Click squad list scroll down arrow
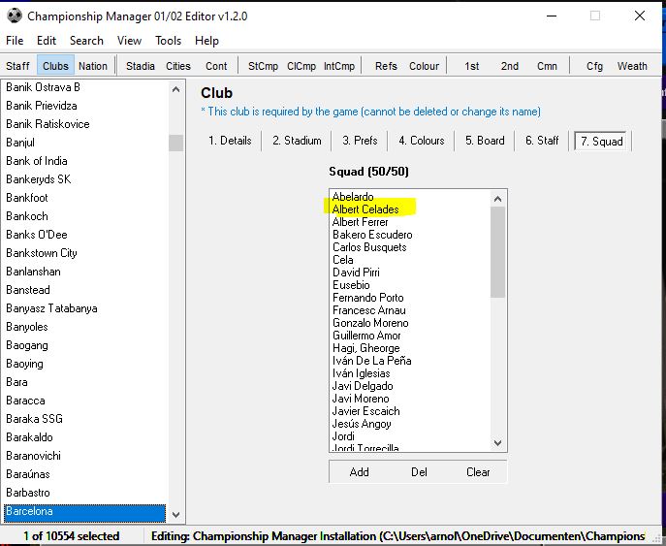The height and width of the screenshot is (546, 666). pyautogui.click(x=497, y=443)
